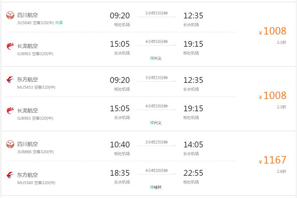
Task: Click the green 共享 codeshare label
Action: click(59, 23)
